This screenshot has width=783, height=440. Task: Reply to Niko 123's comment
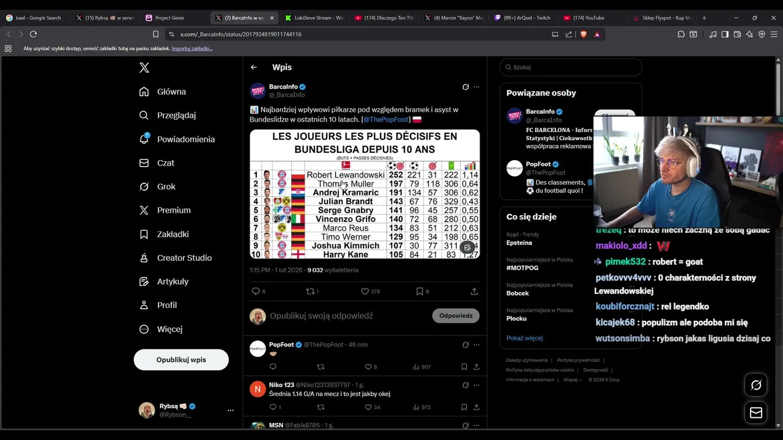[273, 407]
